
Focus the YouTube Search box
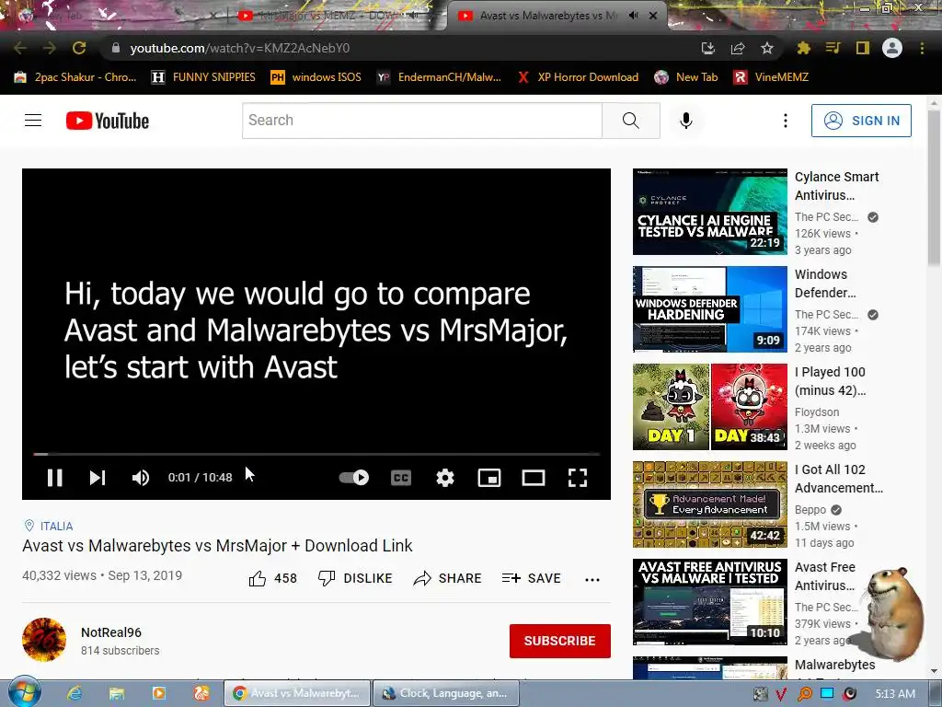[x=421, y=121]
